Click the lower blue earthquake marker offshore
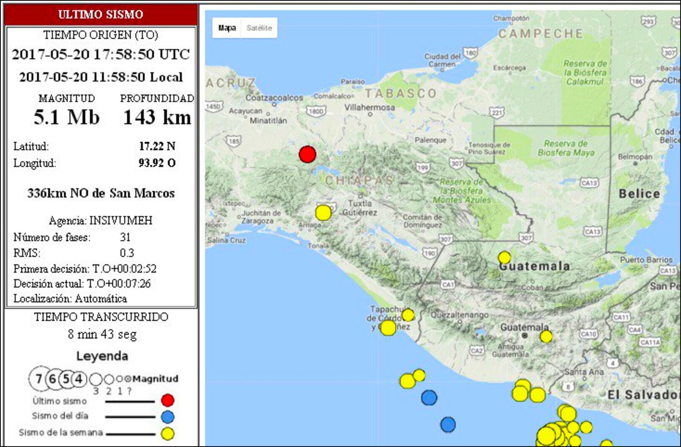Screen dimensions: 681x447 (448, 424)
